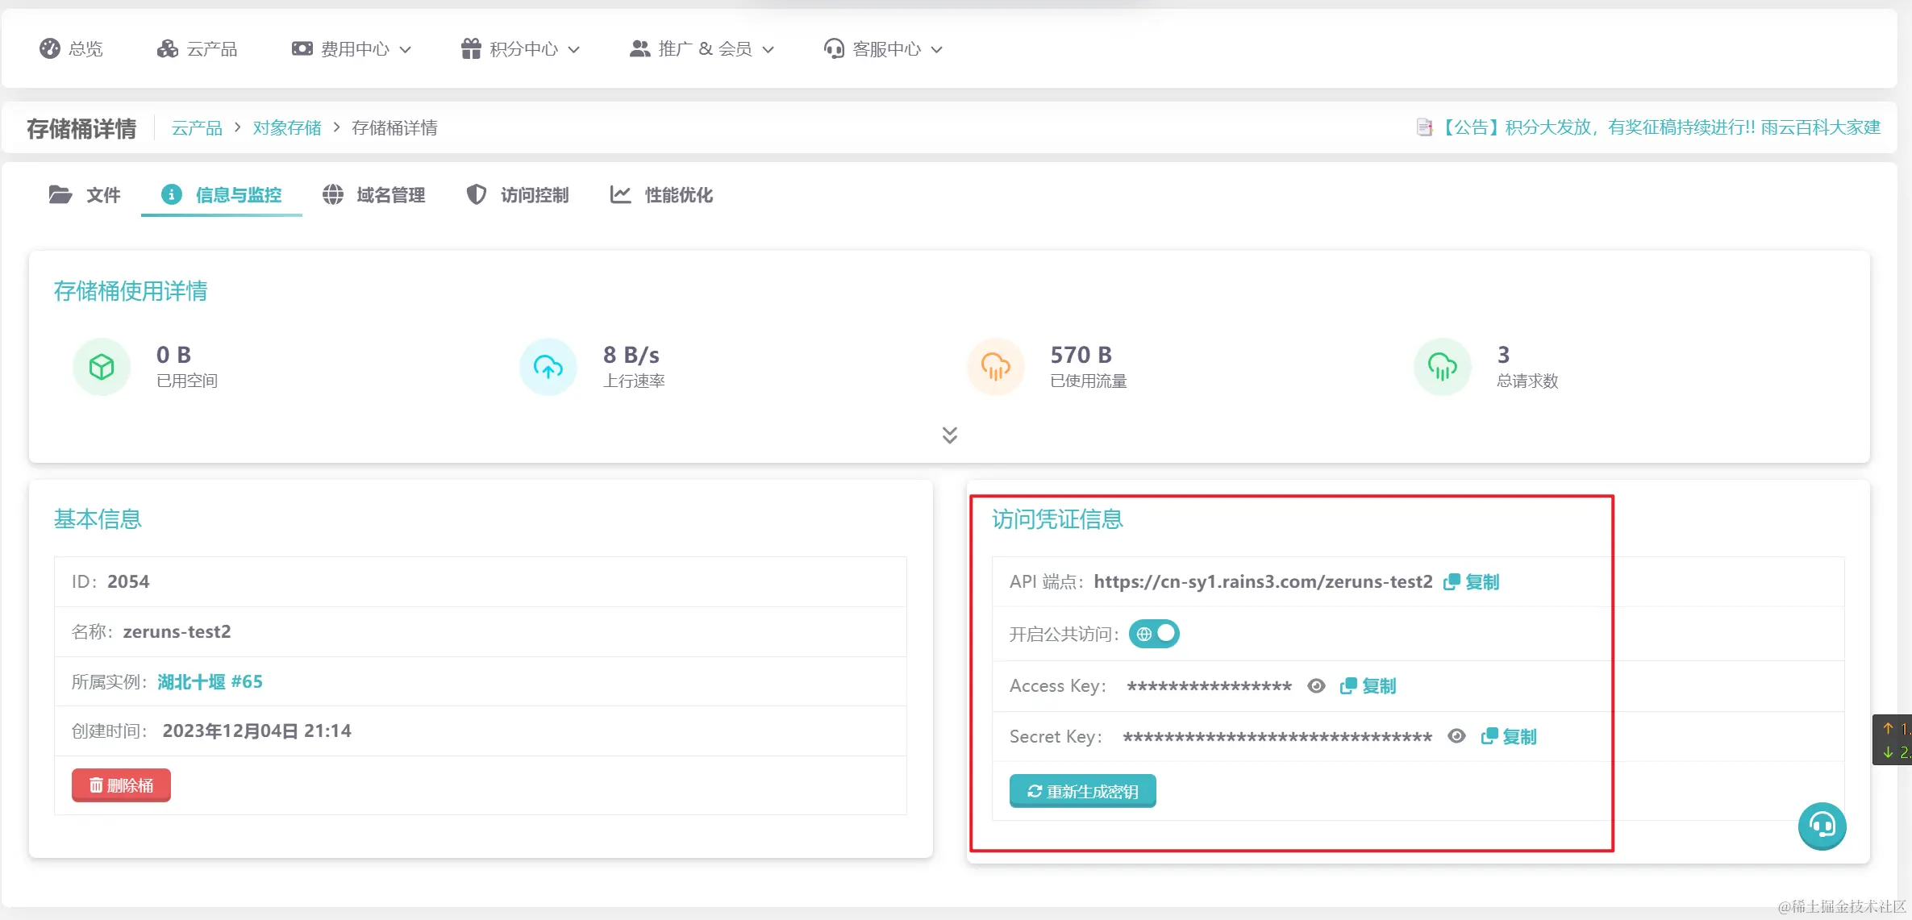Open the 湖北十堰 #65 instance link
Image resolution: width=1912 pixels, height=920 pixels.
pyautogui.click(x=210, y=682)
